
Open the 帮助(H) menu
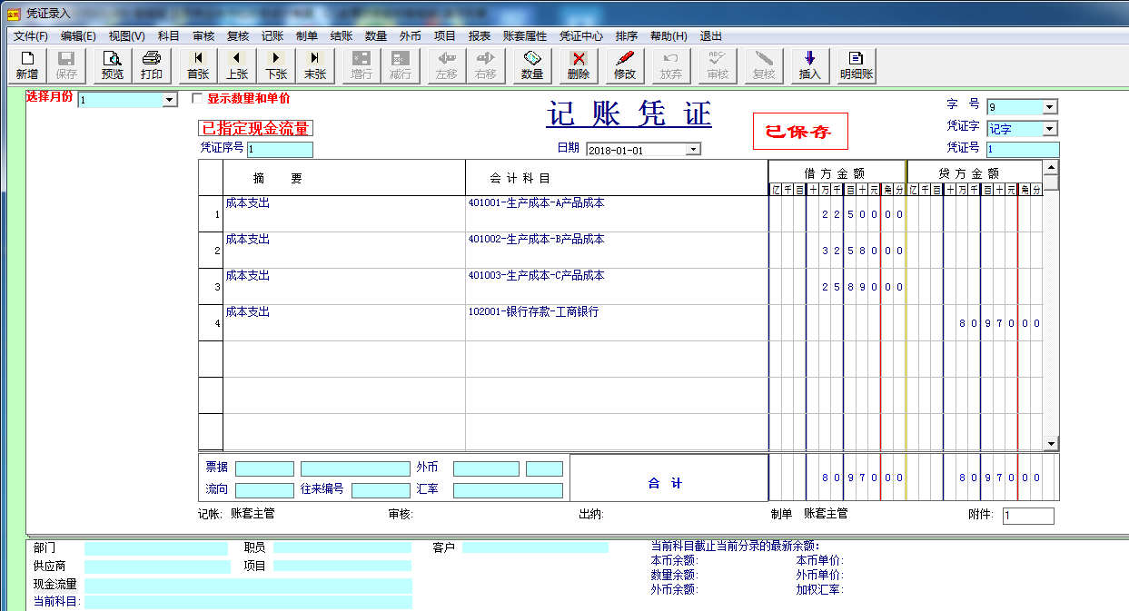pos(668,36)
